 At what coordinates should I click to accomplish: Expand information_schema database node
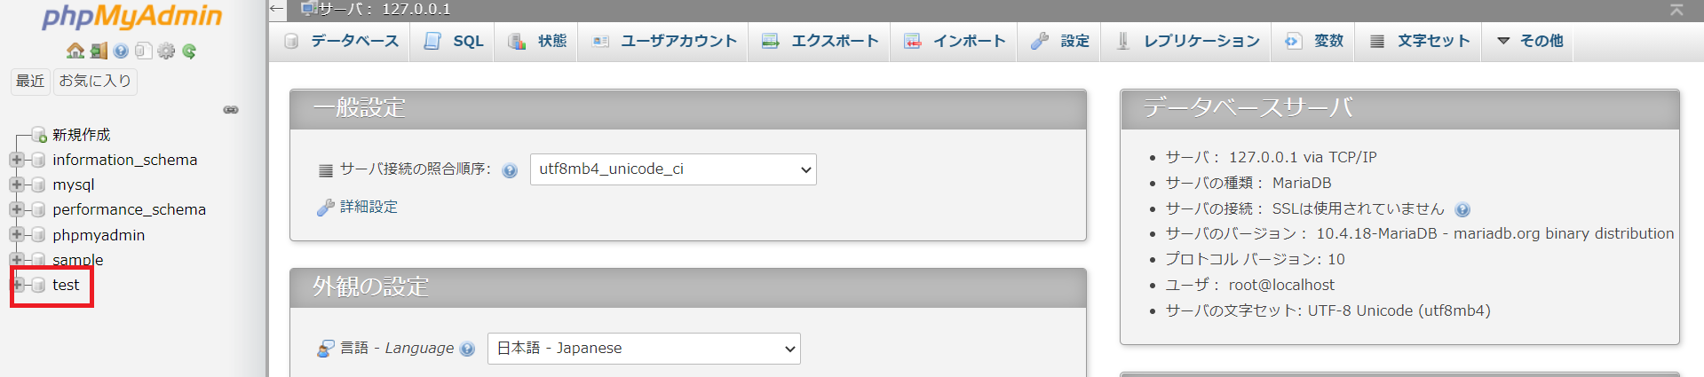coord(17,160)
